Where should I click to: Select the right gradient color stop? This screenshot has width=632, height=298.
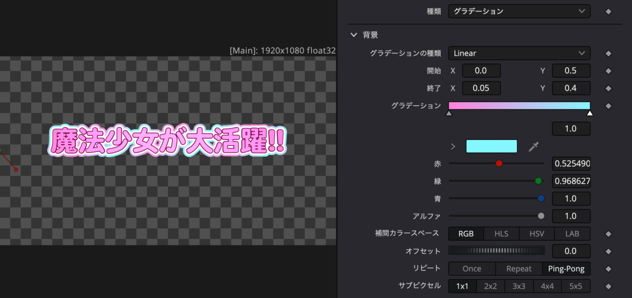[590, 113]
